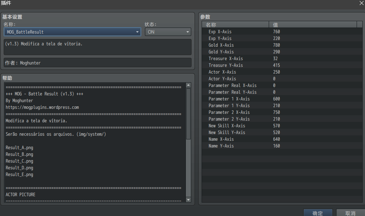This screenshot has width=365, height=216.
Task: Select the Parameter 1 Y-Axis row
Action: pos(282,106)
